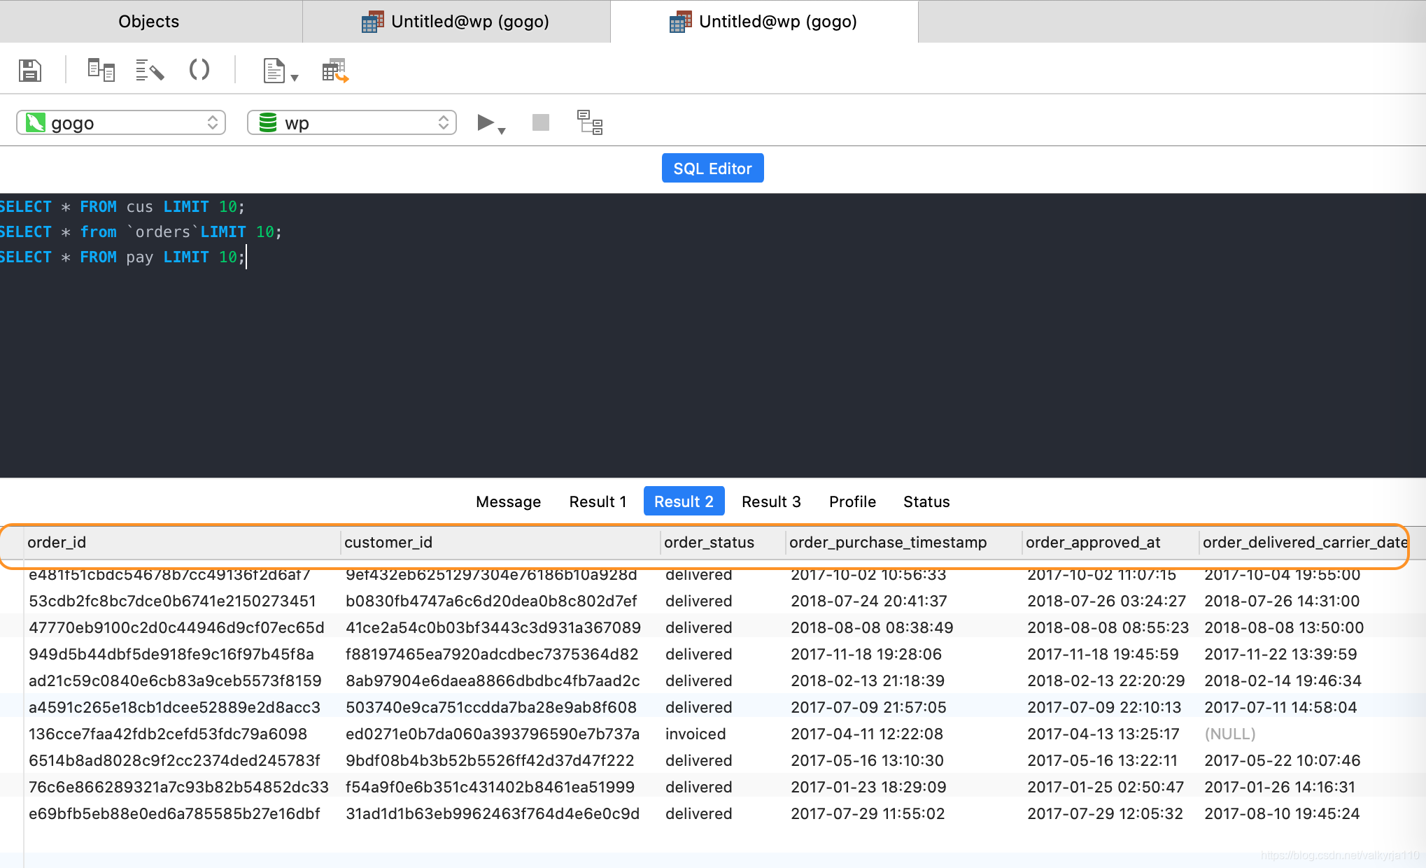Switch to the Objects tab

pyautogui.click(x=149, y=22)
